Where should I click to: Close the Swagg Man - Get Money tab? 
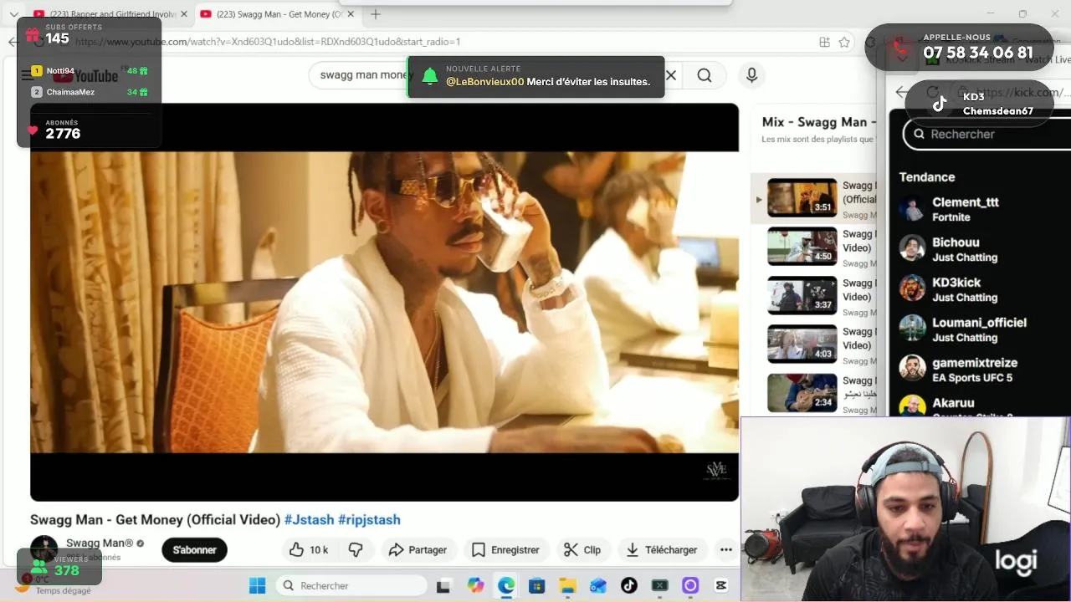[x=351, y=14]
